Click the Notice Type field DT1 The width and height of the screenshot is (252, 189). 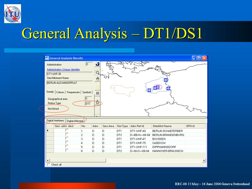click(x=88, y=104)
